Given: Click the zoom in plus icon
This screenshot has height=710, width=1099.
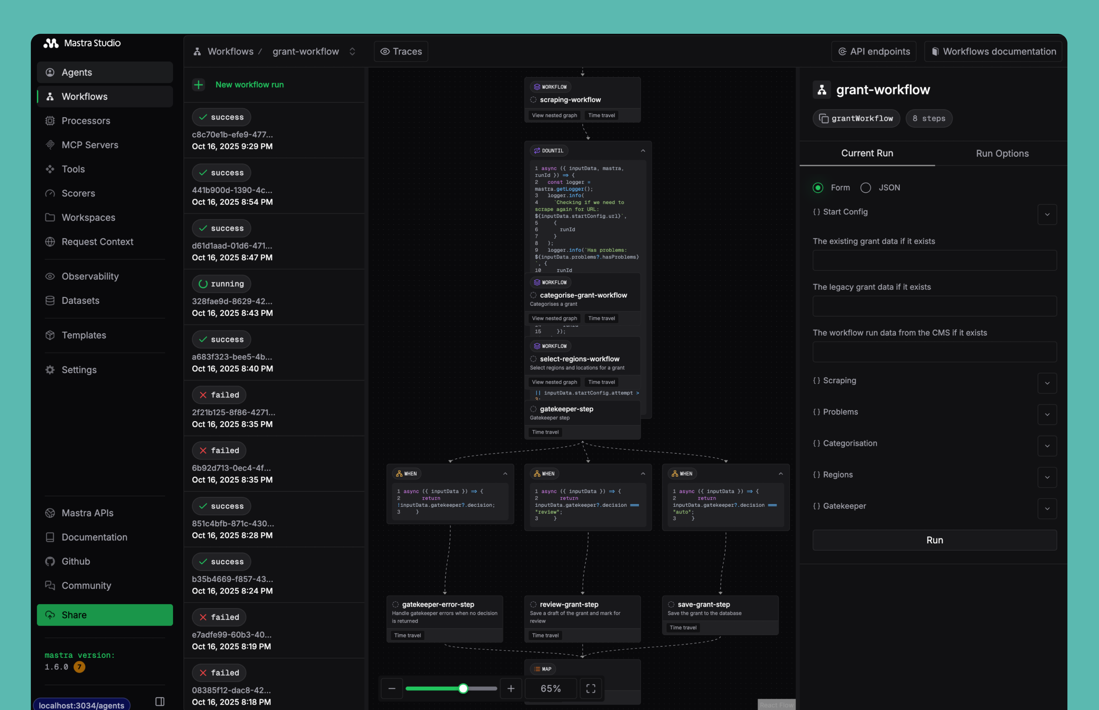Looking at the screenshot, I should 511,688.
